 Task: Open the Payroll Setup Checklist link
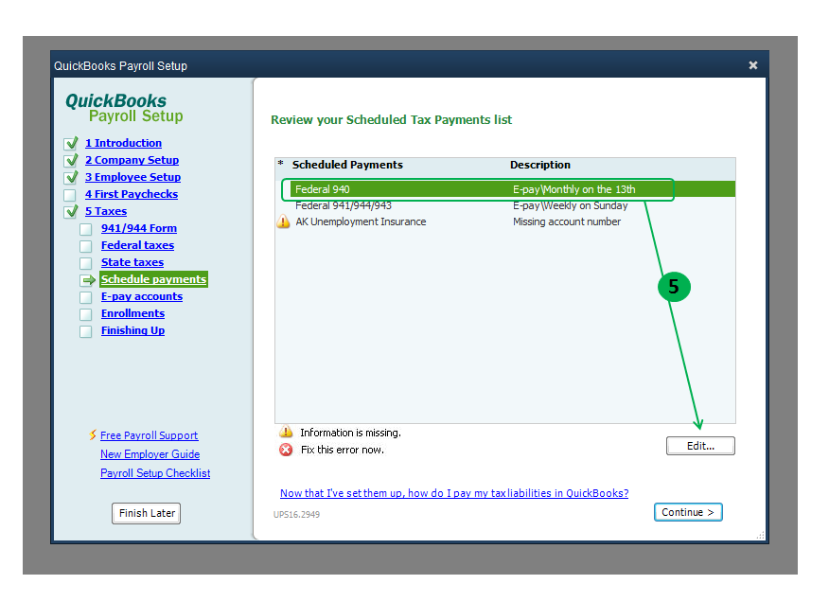pos(155,473)
